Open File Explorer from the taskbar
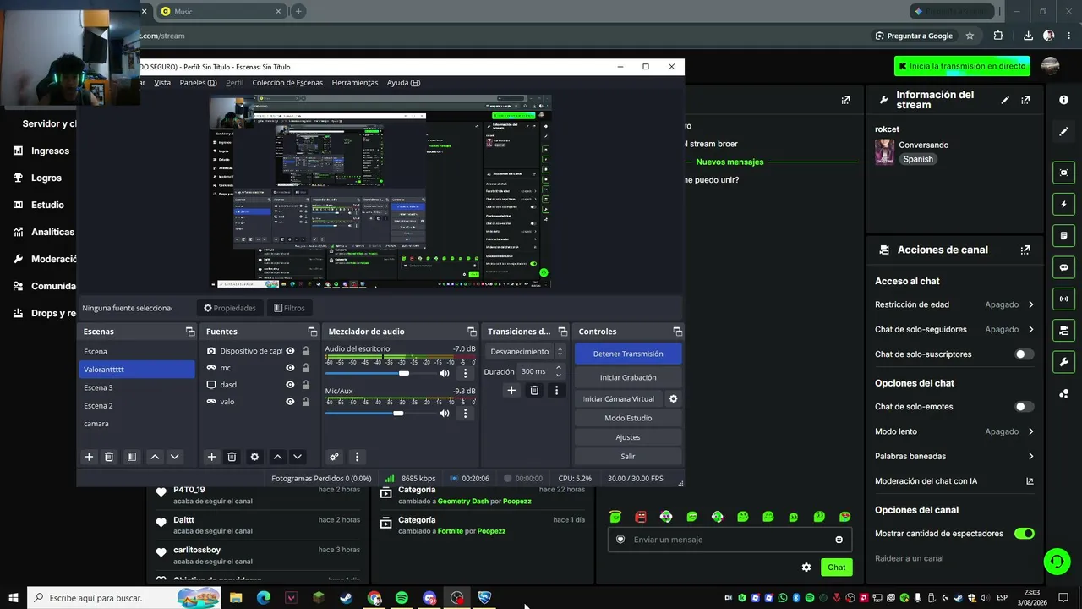 click(236, 598)
